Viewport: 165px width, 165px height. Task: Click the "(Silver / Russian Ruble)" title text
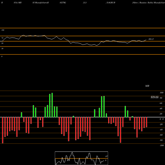(x=143, y=3)
